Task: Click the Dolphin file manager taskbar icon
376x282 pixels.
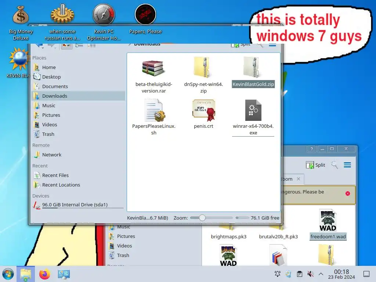Action: 26,274
